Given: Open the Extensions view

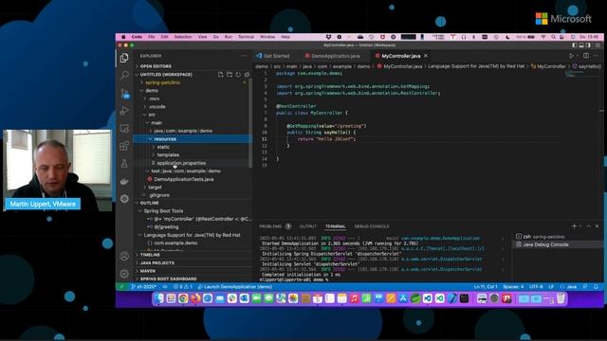Looking at the screenshot, I should click(124, 146).
